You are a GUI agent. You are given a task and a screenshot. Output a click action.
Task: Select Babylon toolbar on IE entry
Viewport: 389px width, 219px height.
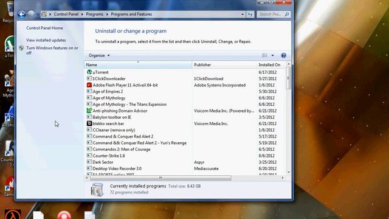point(112,117)
